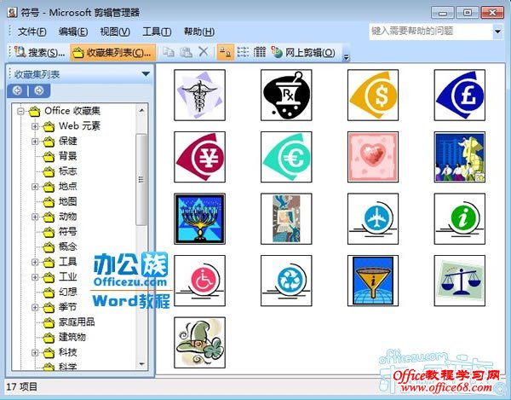The height and width of the screenshot is (400, 511).
Task: Expand the 地点 folder
Action: coord(35,187)
